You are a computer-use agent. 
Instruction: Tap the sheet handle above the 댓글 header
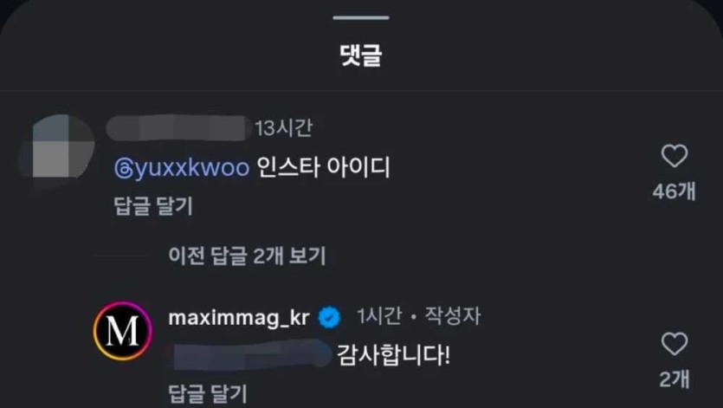click(x=361, y=17)
